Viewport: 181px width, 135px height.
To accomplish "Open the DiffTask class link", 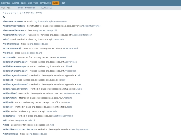I will [68, 66].
